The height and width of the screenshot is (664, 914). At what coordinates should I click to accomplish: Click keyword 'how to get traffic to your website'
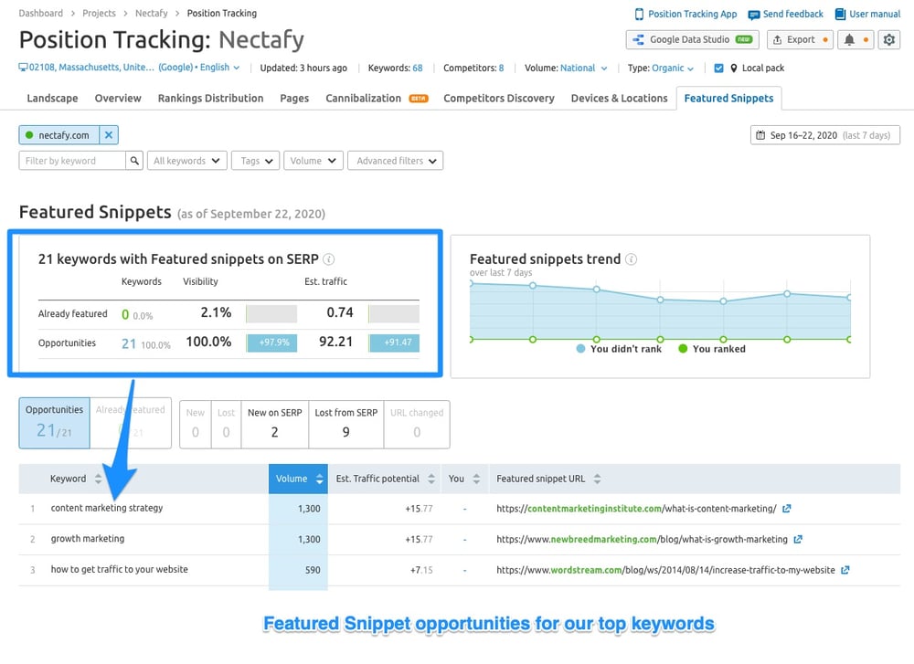(120, 570)
